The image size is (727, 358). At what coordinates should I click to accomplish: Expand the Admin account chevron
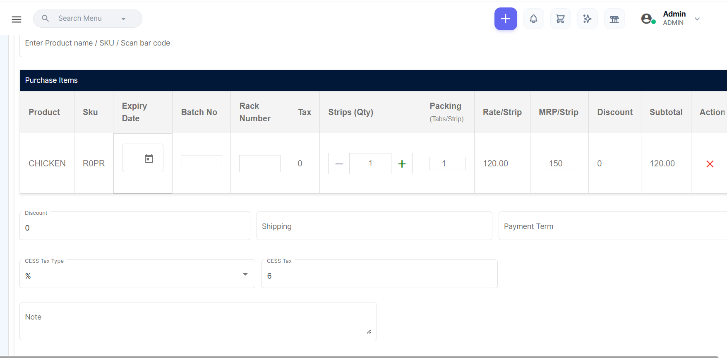[x=697, y=19]
